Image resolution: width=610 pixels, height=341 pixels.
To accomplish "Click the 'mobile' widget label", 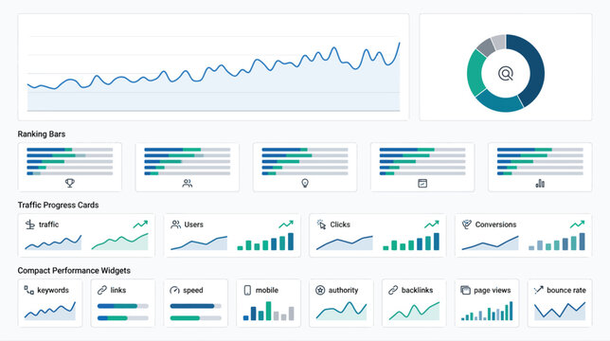I will pyautogui.click(x=267, y=290).
